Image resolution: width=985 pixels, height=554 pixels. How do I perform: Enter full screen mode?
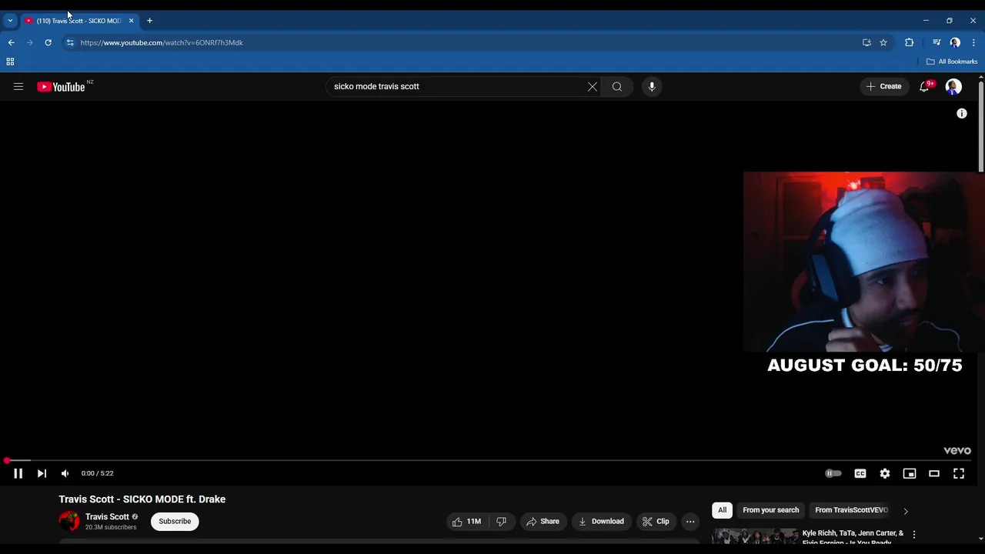tap(959, 473)
